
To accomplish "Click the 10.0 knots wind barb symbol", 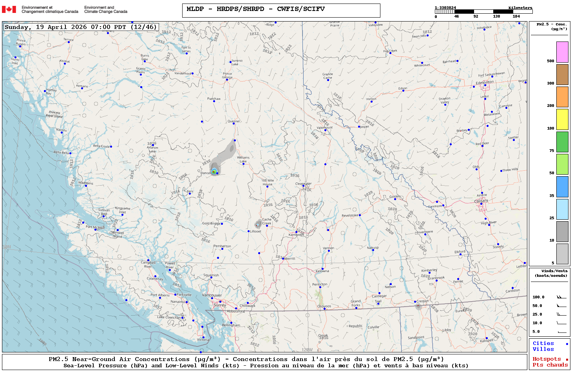I will [x=561, y=323].
